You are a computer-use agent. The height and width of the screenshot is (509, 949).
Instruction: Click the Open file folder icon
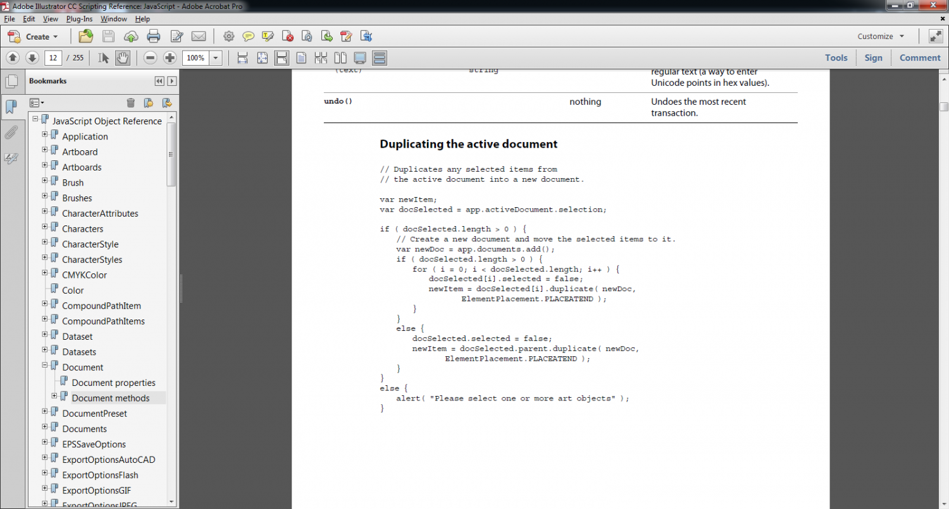[85, 36]
